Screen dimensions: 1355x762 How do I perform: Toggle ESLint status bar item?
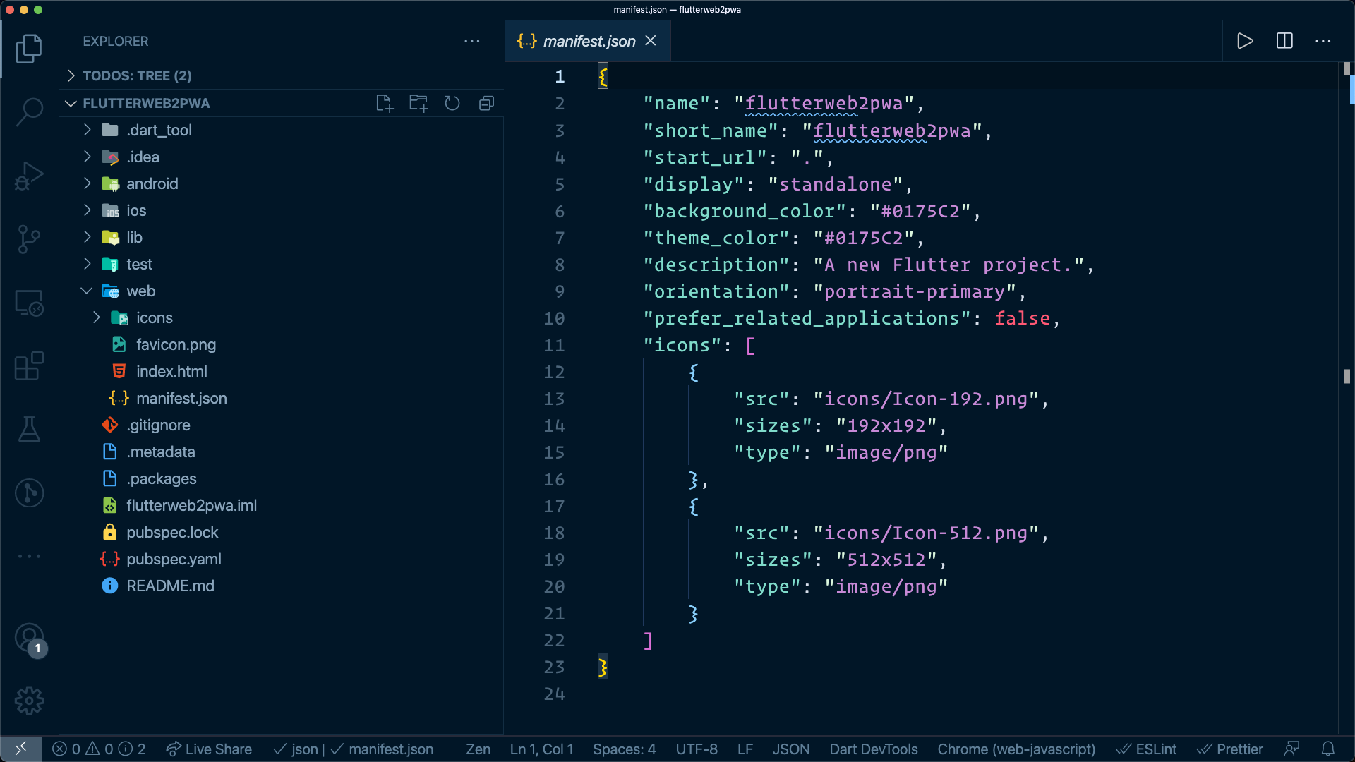(1146, 749)
